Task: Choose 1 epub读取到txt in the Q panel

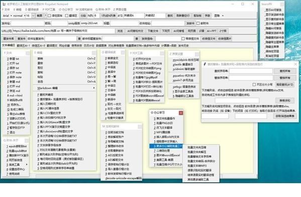Action: (x=17, y=146)
